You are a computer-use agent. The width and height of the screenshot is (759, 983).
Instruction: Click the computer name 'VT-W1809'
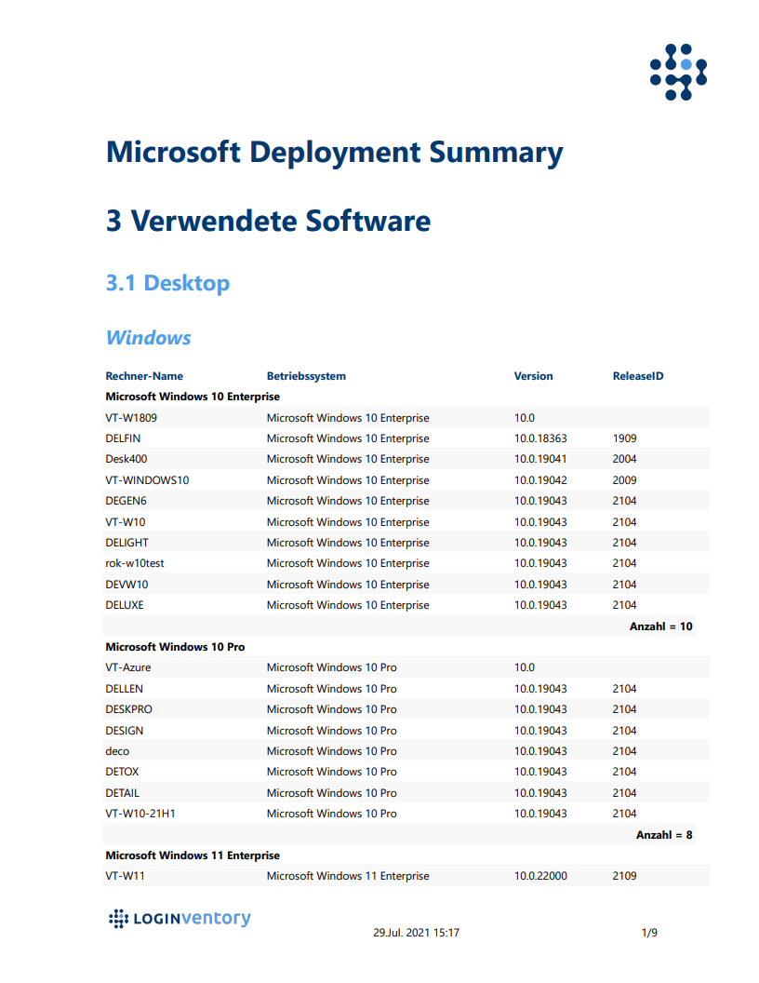click(131, 418)
